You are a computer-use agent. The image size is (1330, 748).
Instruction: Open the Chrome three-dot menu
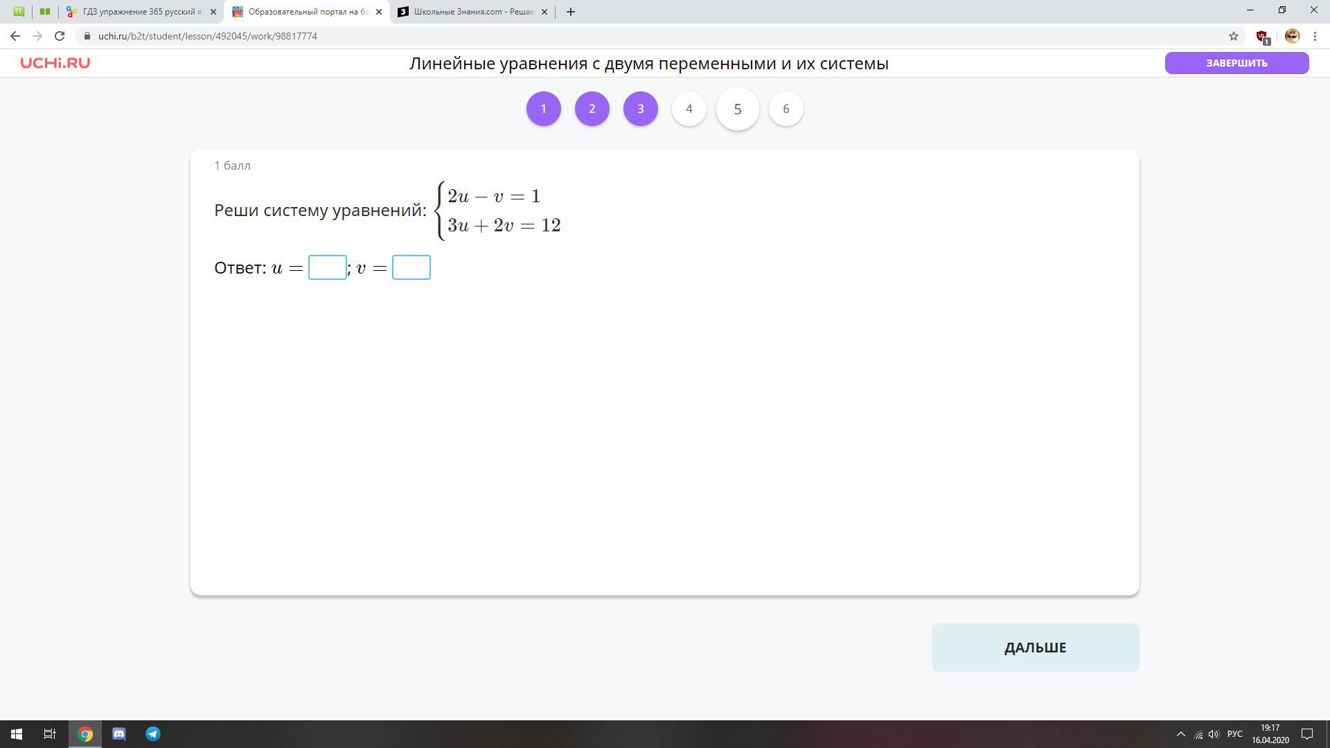pyautogui.click(x=1315, y=36)
